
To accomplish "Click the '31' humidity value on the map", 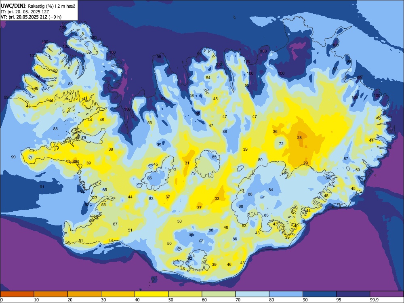I will [x=187, y=163].
